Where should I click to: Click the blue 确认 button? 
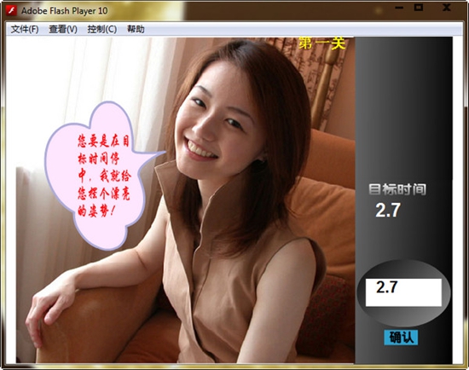[401, 338]
